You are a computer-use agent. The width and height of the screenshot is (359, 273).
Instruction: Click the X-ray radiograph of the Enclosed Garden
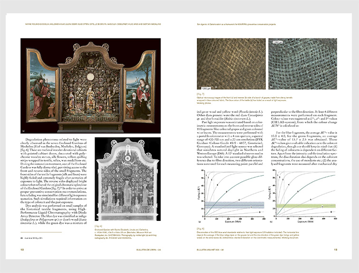tap(128, 179)
